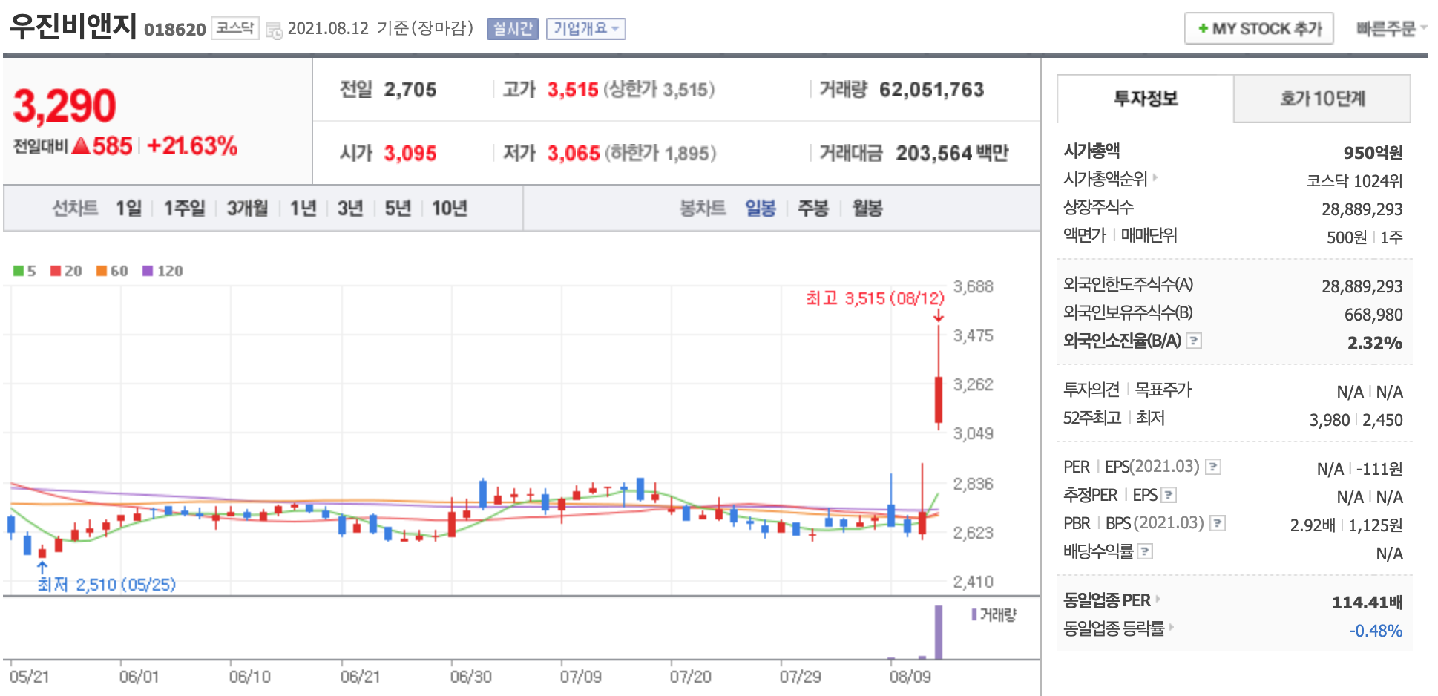Open the help icon next to PBR BPS(2021.03)
This screenshot has height=696, width=1438.
click(x=1218, y=523)
